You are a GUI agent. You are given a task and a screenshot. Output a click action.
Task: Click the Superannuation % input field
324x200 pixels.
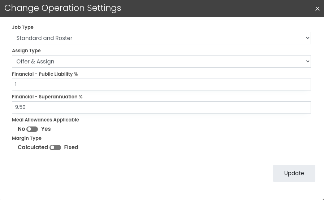pos(161,107)
